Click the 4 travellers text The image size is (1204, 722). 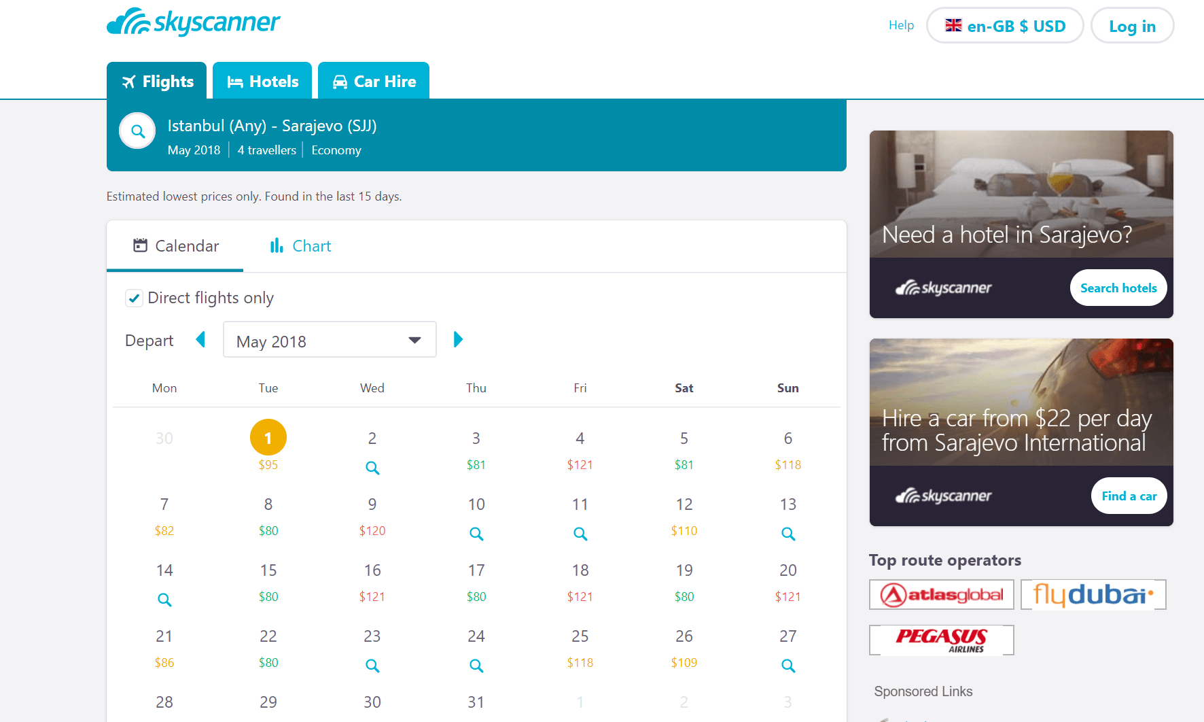click(x=267, y=150)
